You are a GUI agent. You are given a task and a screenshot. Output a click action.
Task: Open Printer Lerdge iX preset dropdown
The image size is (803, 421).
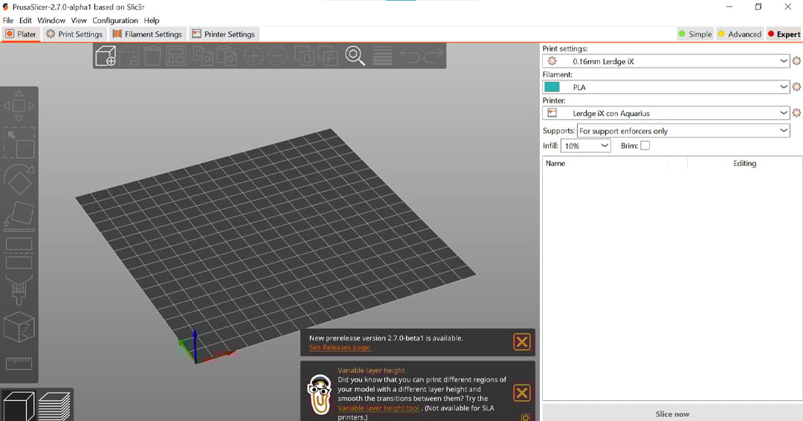tap(665, 112)
